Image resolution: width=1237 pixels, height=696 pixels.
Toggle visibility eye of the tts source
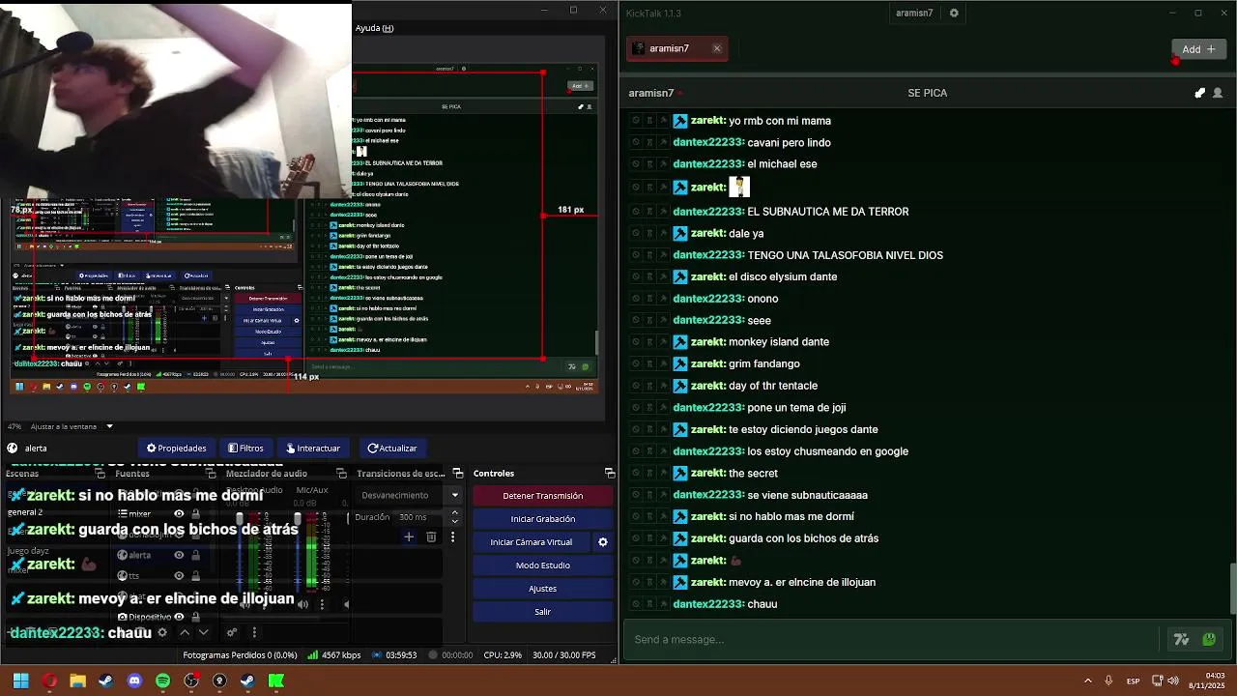point(179,575)
